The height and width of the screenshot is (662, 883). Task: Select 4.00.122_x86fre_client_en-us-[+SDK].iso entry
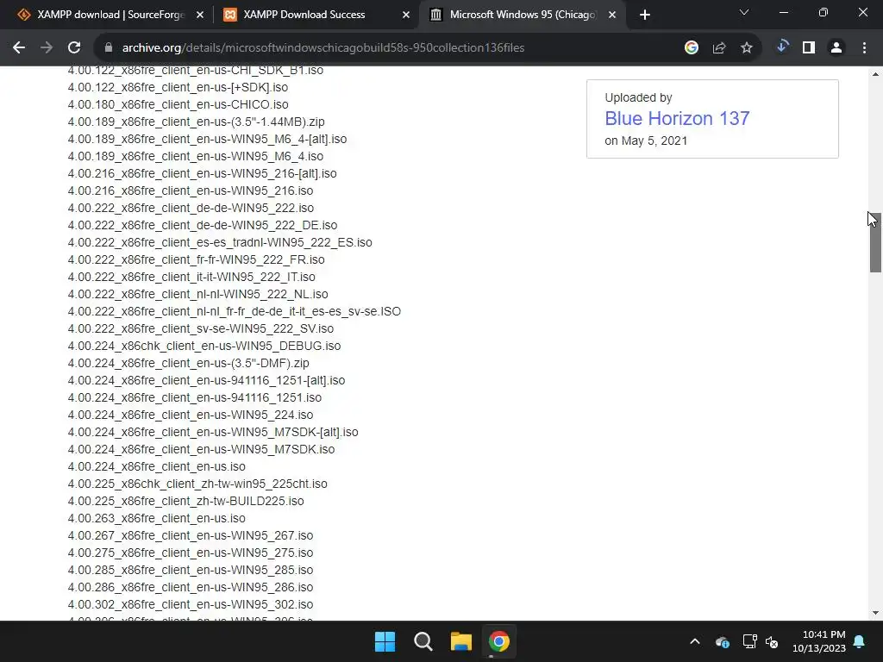(178, 87)
